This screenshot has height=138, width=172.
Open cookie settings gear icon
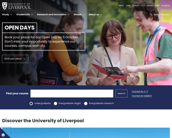point(3,135)
